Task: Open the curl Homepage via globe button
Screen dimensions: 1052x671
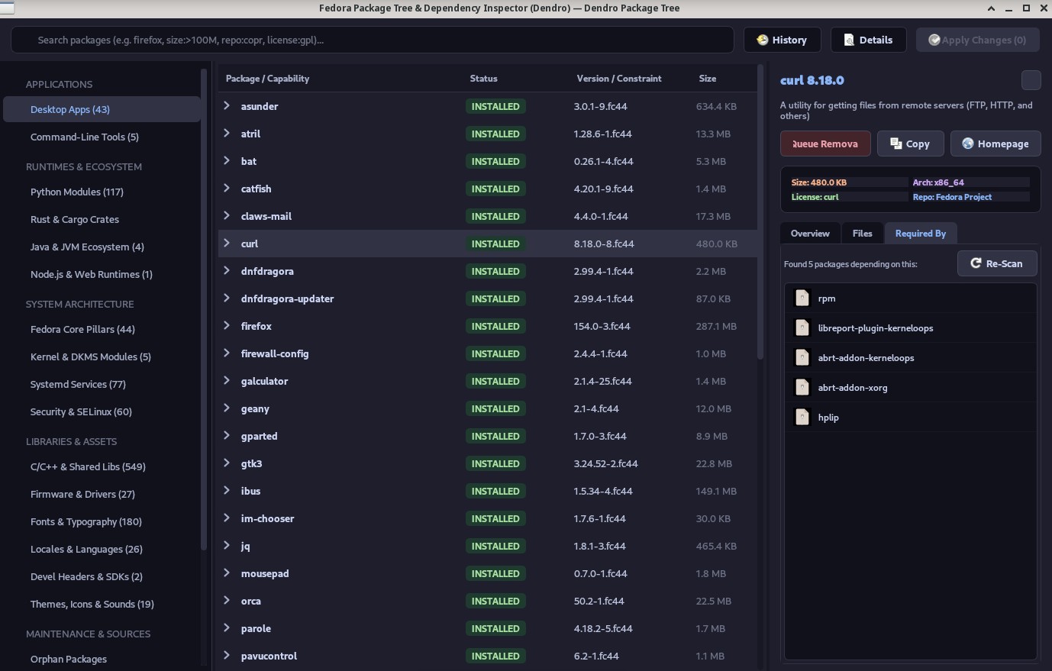Action: (x=995, y=144)
